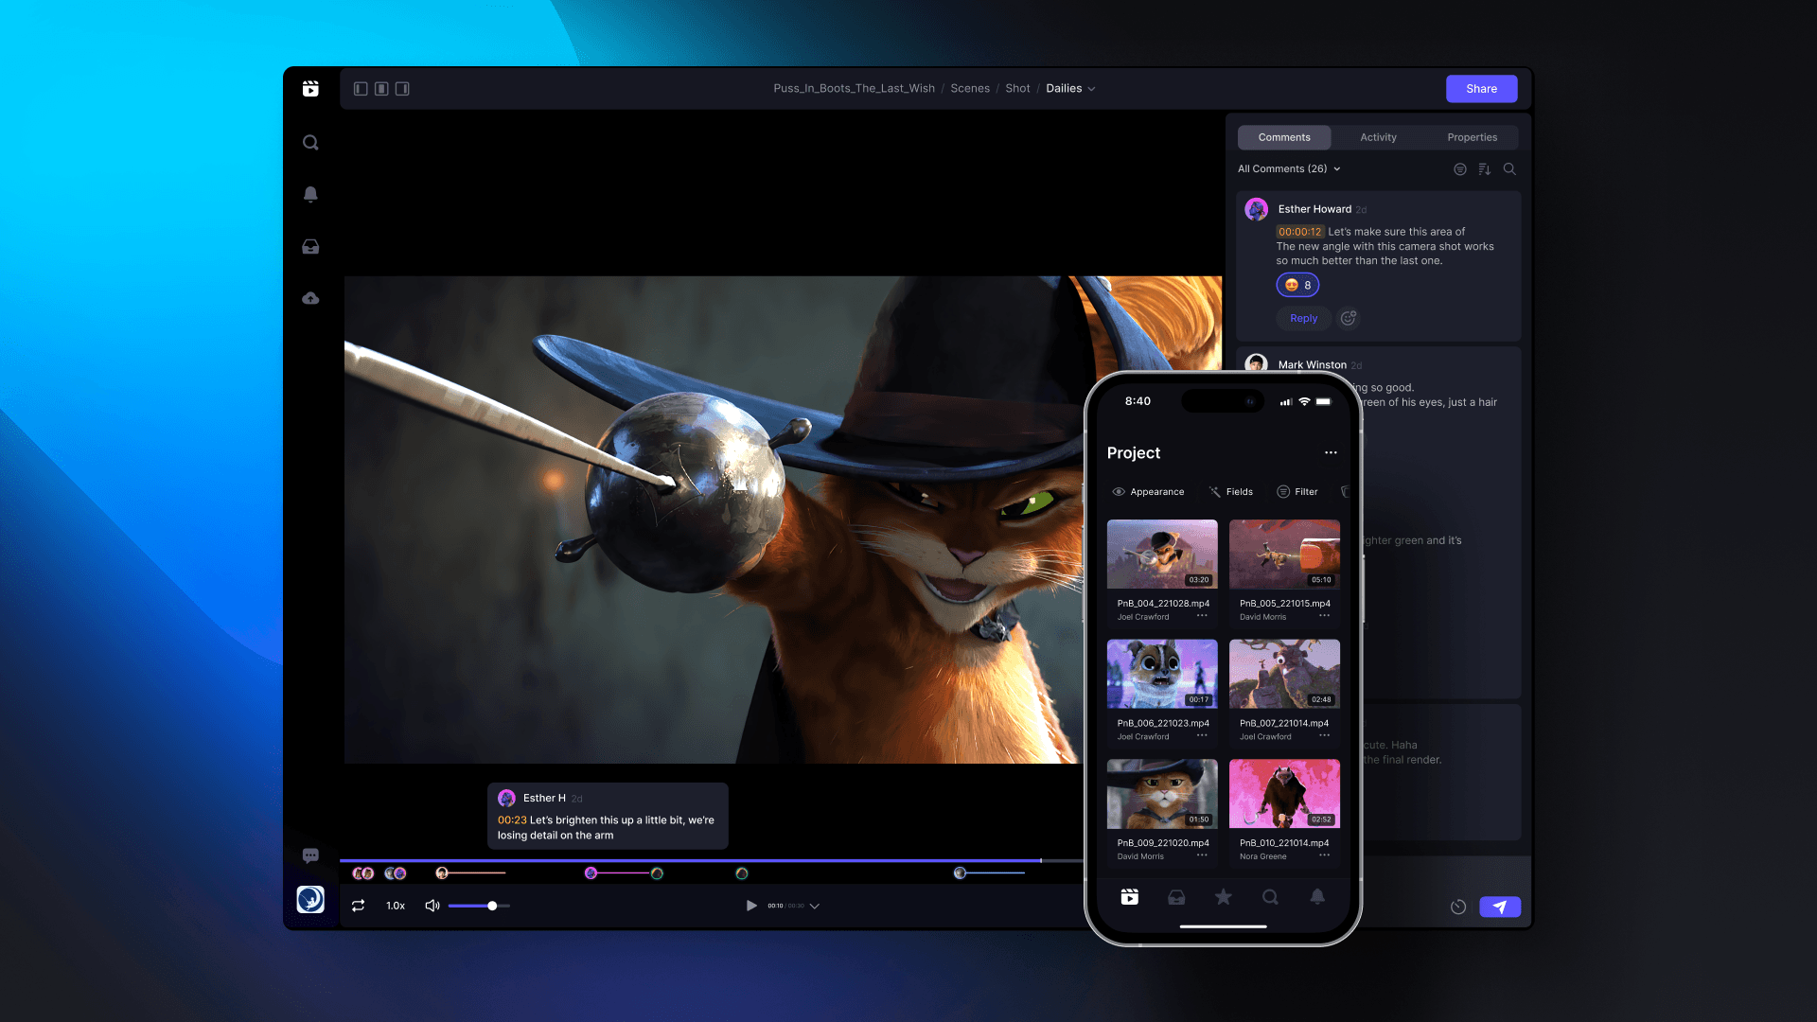This screenshot has width=1817, height=1022.
Task: Open inbox tray icon in sidebar
Action: coord(310,247)
